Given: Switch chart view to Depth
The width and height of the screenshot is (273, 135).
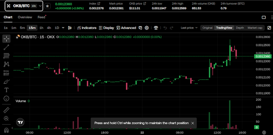Looking at the screenshot, I should [240, 28].
